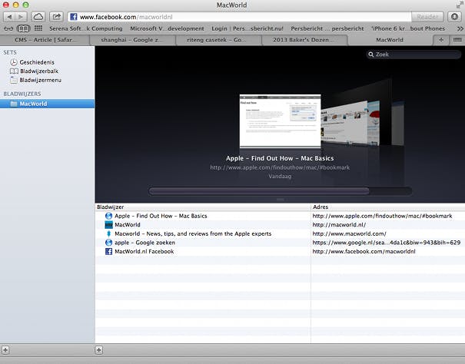The image size is (465, 364).
Task: Click the Back navigation arrow
Action: click(9, 16)
